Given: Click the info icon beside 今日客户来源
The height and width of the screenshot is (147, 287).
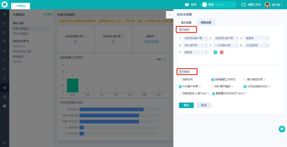Looking at the screenshot, I should click(200, 86).
